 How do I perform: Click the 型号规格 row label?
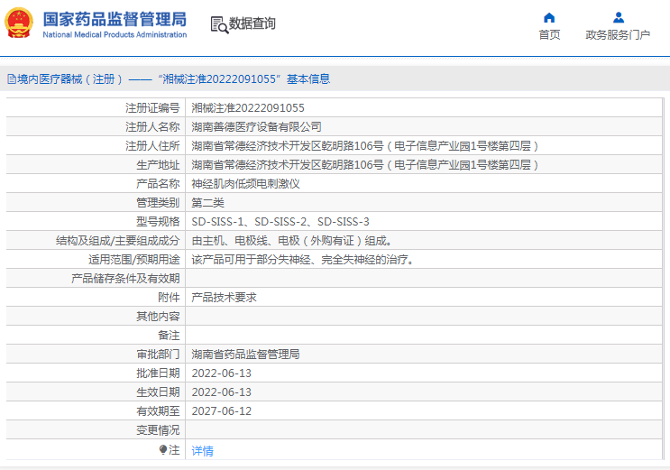pyautogui.click(x=158, y=222)
